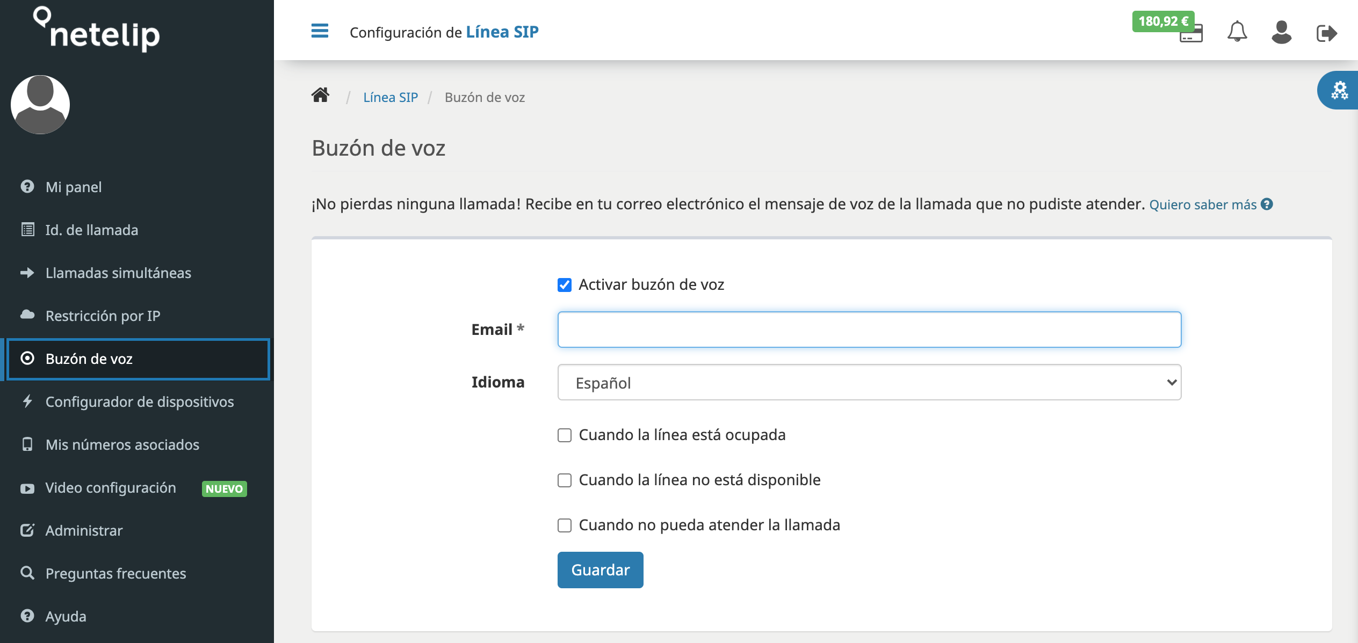Enable Cuando la línea está ocupada

[x=564, y=435]
